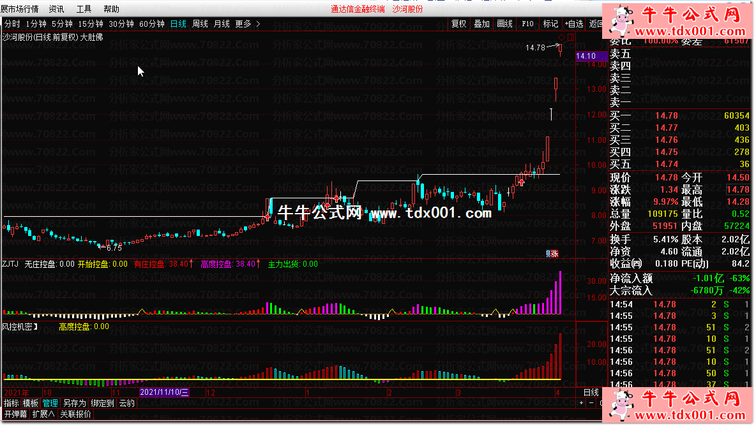The width and height of the screenshot is (756, 426).
Task: Switch to the 60分钟 period tab
Action: pos(152,24)
